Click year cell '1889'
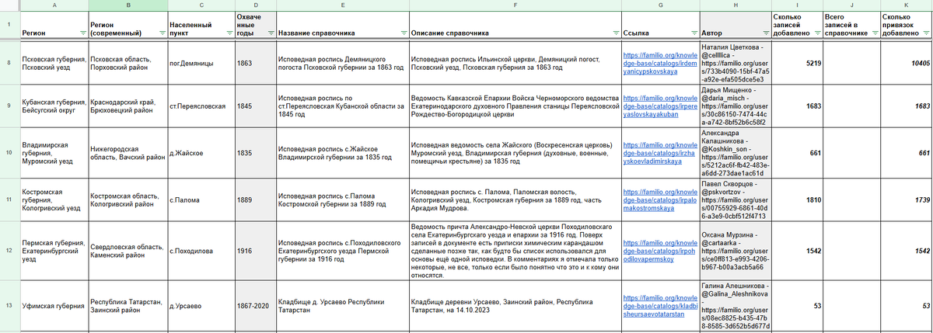The height and width of the screenshot is (333, 933). tap(255, 199)
